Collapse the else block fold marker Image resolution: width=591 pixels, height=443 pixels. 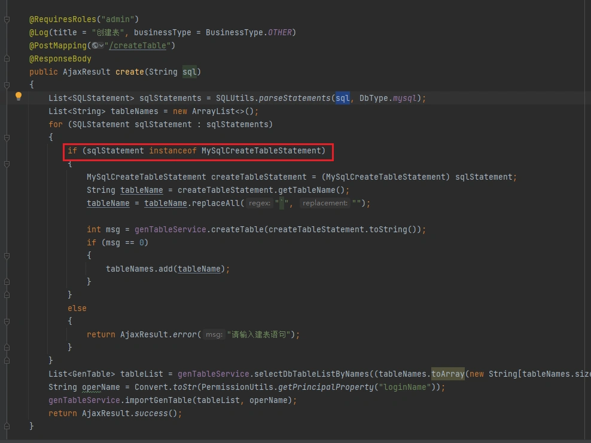[x=7, y=321]
